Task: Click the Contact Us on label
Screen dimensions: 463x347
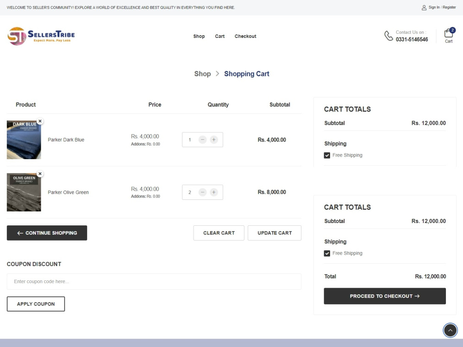Action: pyautogui.click(x=411, y=32)
